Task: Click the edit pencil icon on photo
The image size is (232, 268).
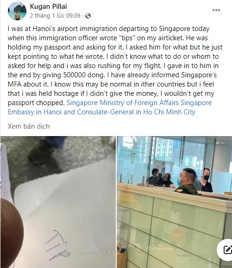Action: click(x=227, y=249)
